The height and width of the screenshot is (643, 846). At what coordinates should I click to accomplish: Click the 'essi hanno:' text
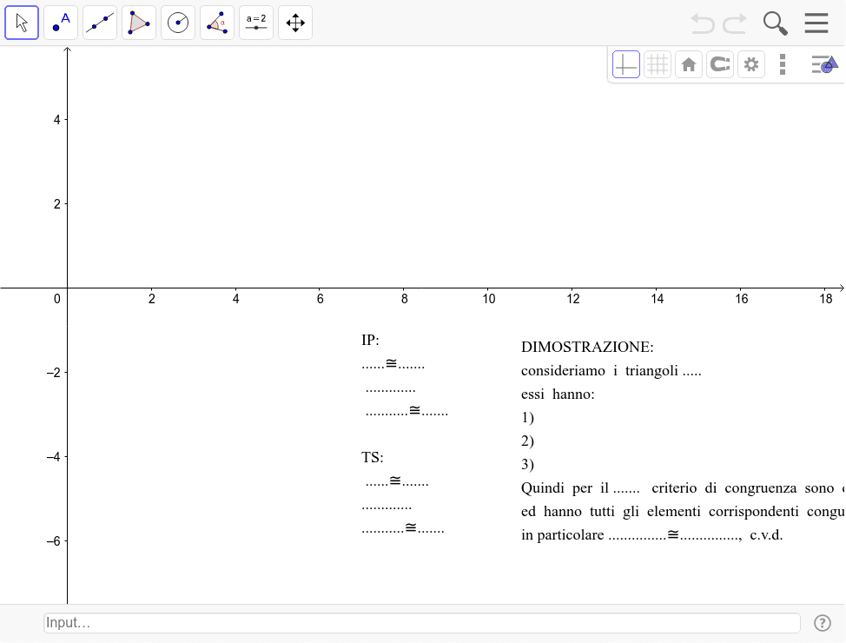pos(558,394)
